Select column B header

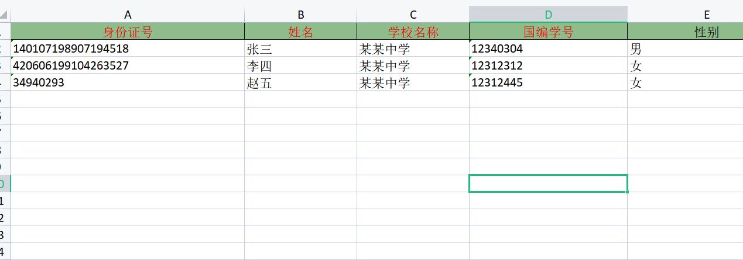pyautogui.click(x=300, y=14)
